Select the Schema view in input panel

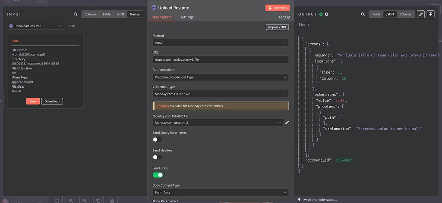tap(91, 14)
